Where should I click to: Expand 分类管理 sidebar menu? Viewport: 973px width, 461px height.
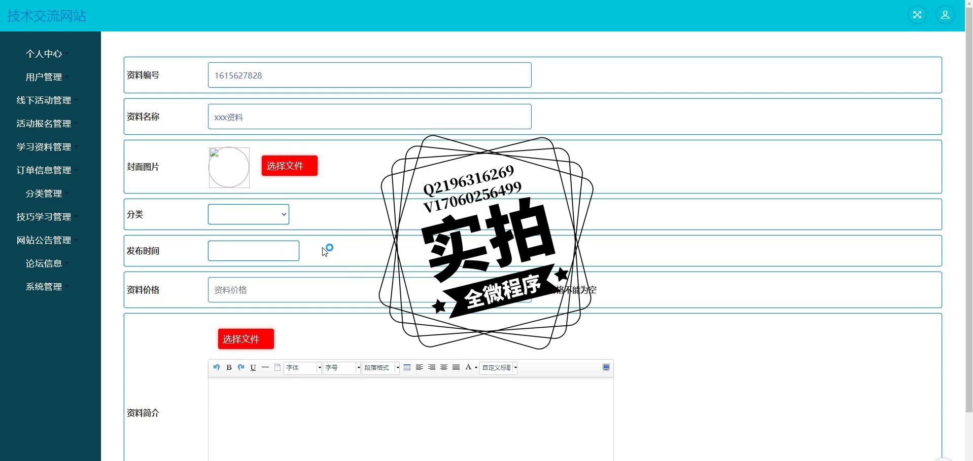tap(47, 194)
